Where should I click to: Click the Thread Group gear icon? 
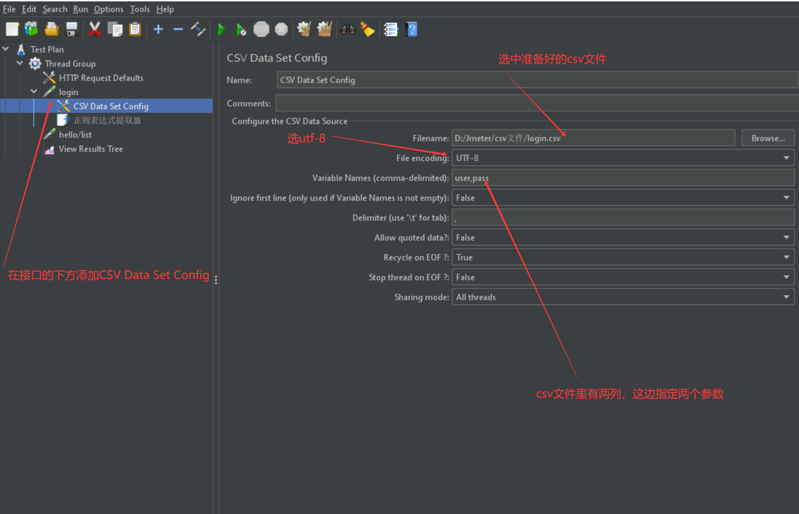tap(35, 63)
